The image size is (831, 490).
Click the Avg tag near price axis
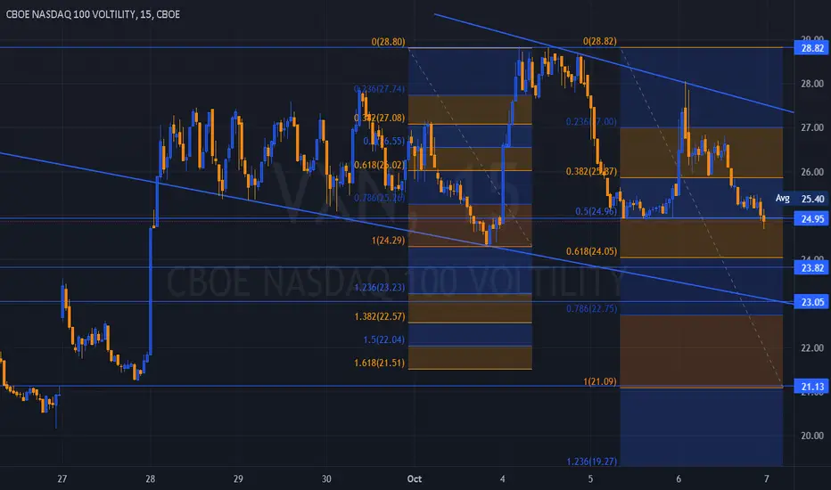point(782,198)
